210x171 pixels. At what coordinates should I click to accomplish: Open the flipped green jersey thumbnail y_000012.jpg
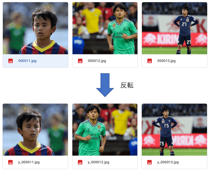[x=105, y=130]
